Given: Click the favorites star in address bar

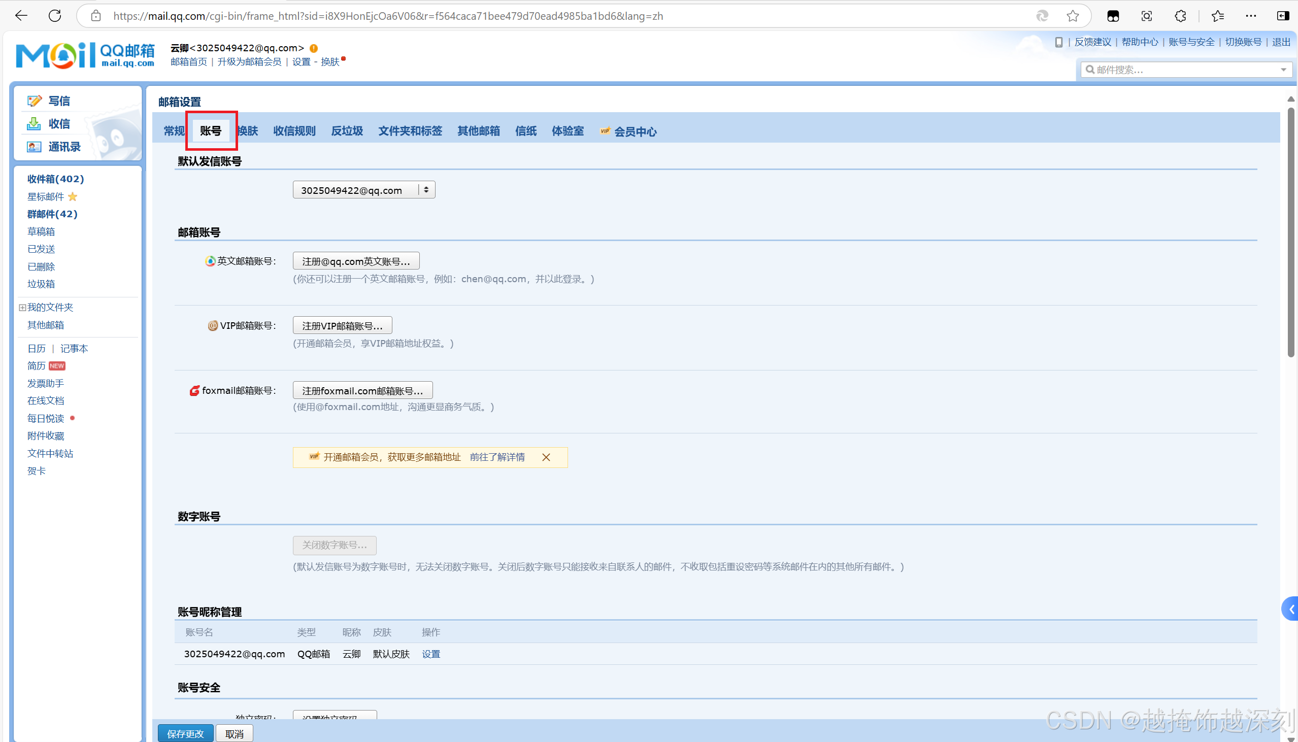Looking at the screenshot, I should (1072, 16).
